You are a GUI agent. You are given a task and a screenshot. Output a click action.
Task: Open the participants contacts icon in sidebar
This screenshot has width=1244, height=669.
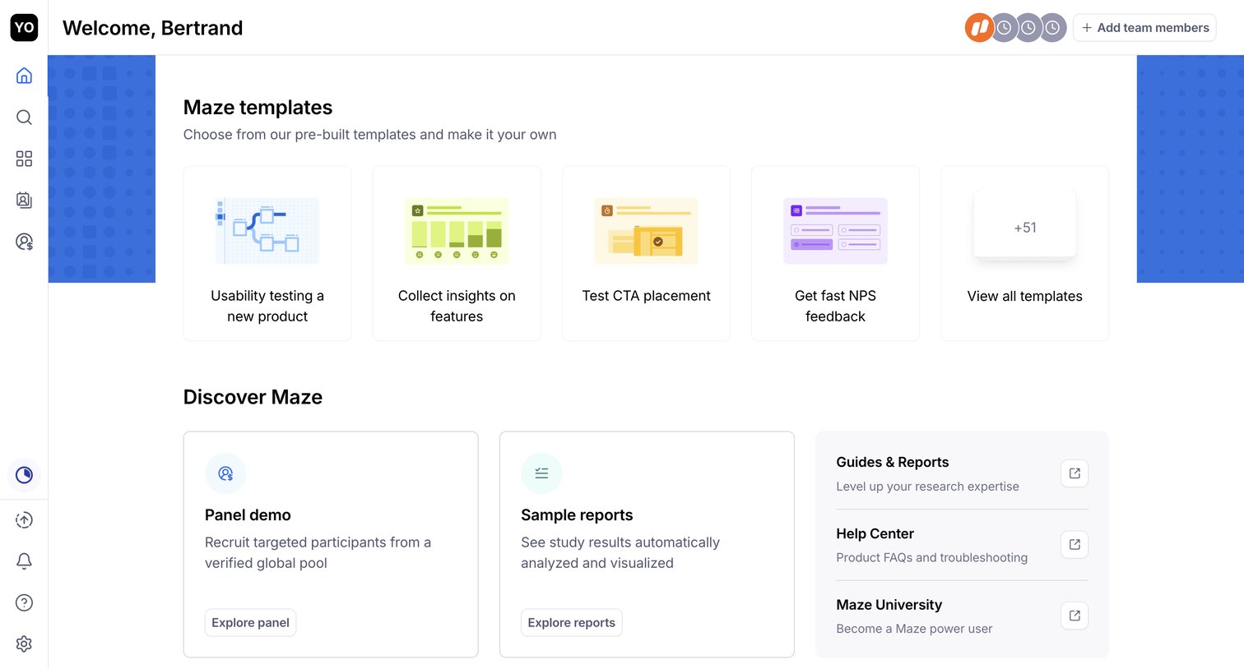pos(24,200)
